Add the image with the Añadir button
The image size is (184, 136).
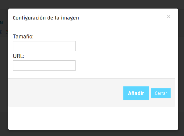pyautogui.click(x=136, y=93)
